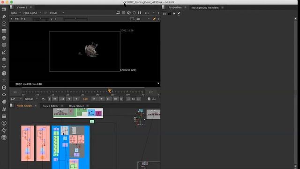Viewport: 300px width, 169px height.
Task: Clear all panels in the Properties bin
Action: coord(174,14)
